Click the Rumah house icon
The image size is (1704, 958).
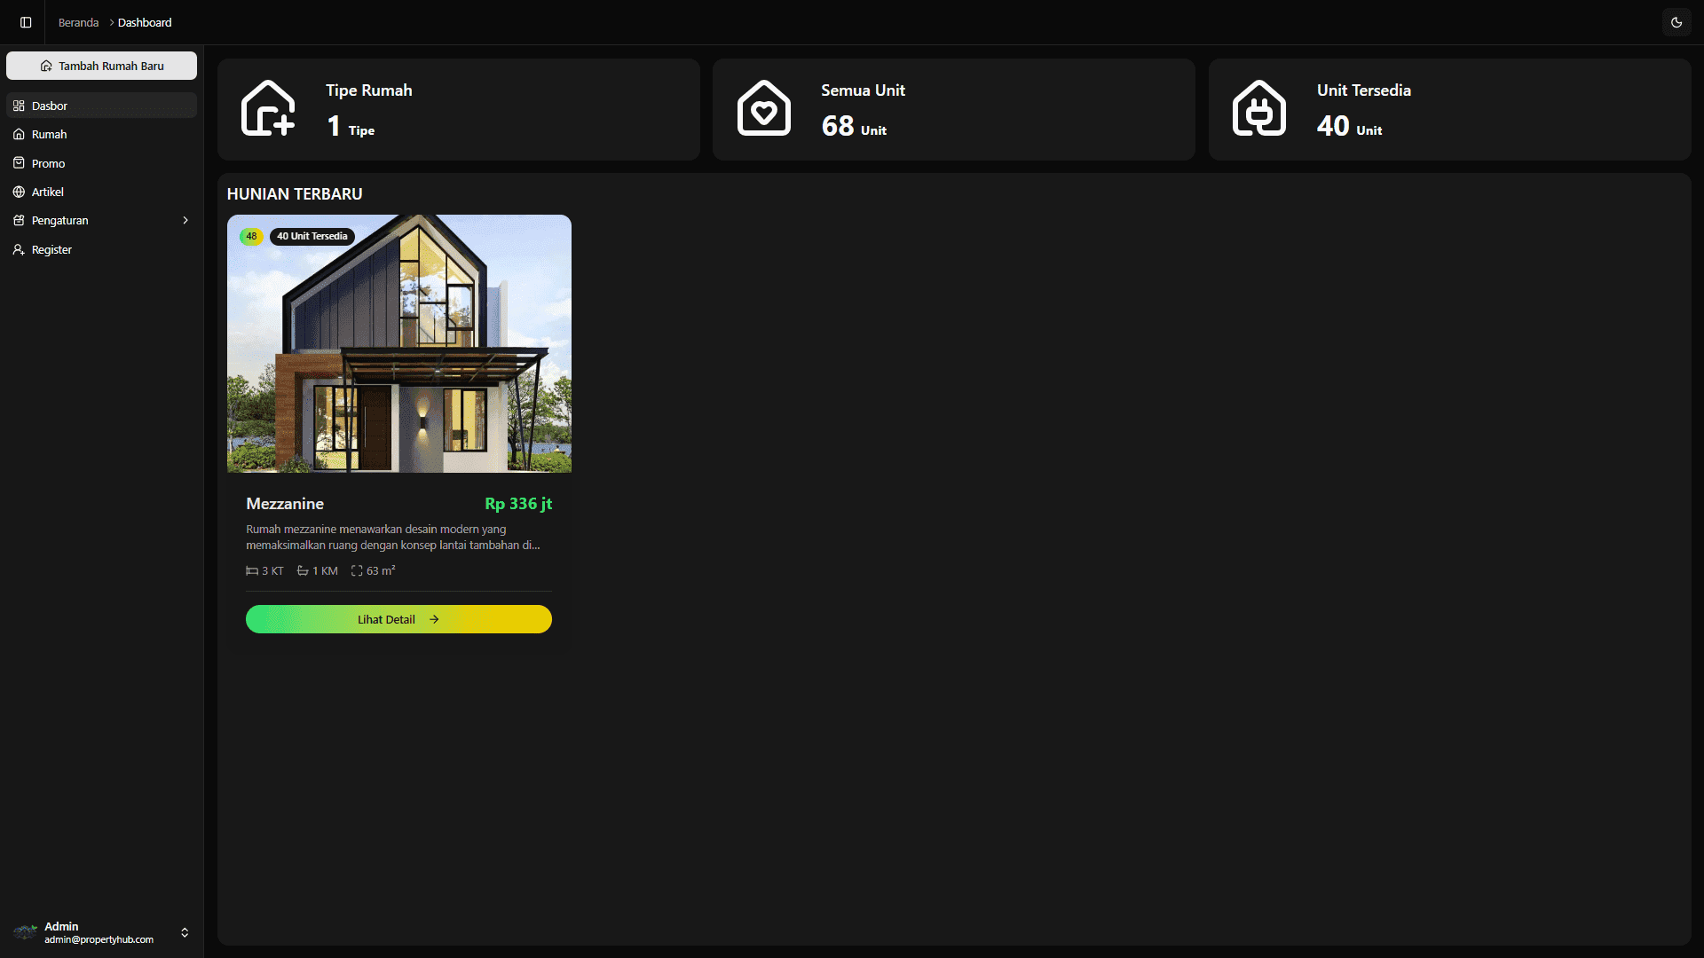tap(19, 134)
